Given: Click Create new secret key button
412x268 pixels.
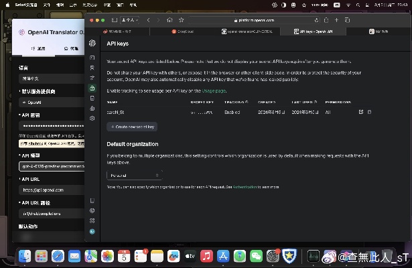Looking at the screenshot, I should click(x=132, y=127).
